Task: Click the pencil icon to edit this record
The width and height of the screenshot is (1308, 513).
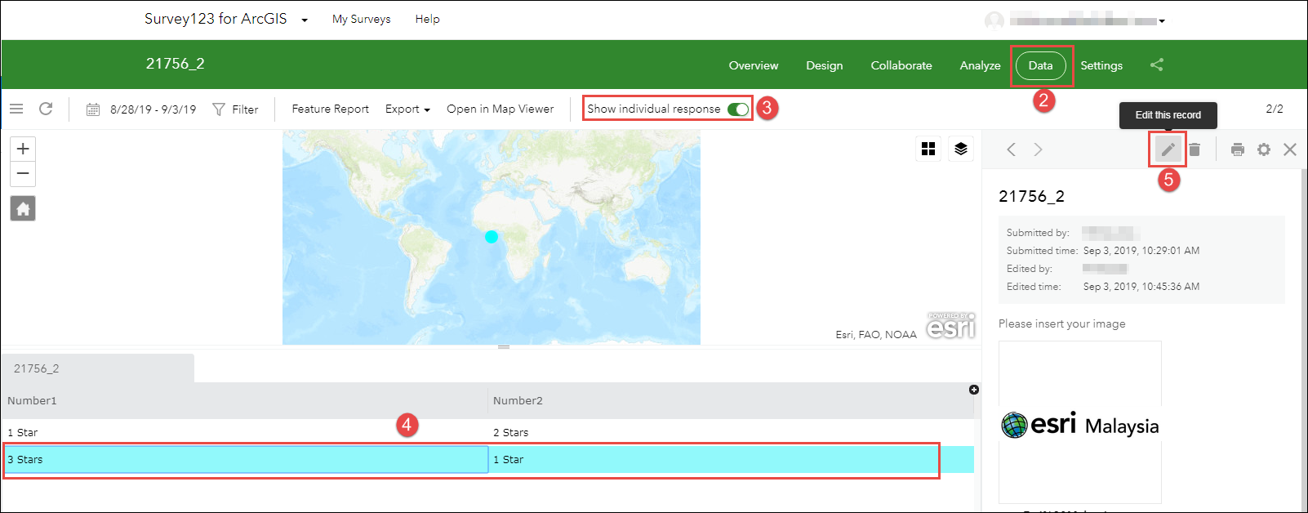Action: pos(1168,149)
